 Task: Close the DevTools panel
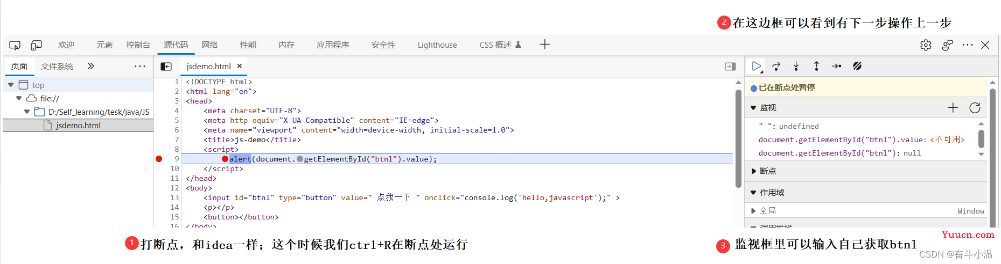[985, 45]
